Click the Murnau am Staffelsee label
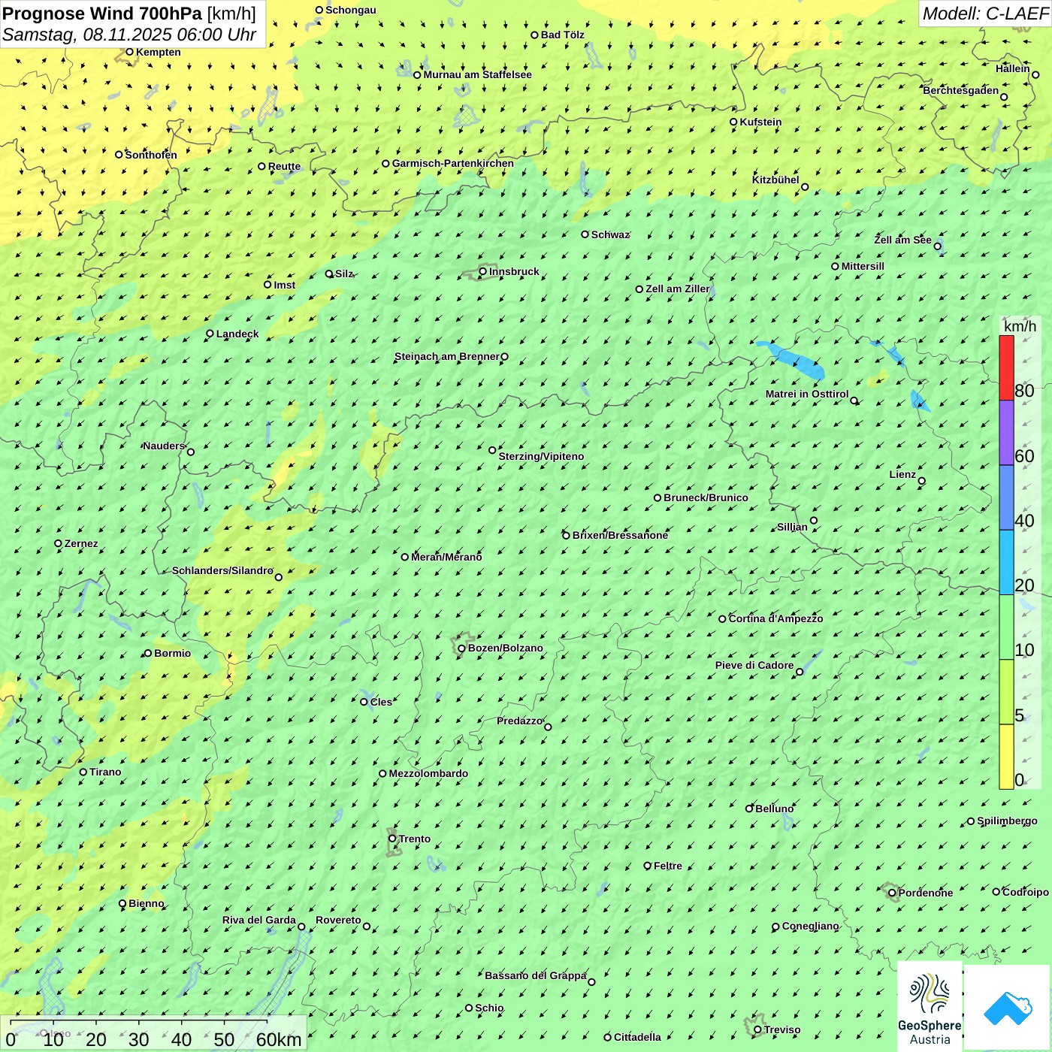This screenshot has width=1052, height=1052. click(478, 74)
